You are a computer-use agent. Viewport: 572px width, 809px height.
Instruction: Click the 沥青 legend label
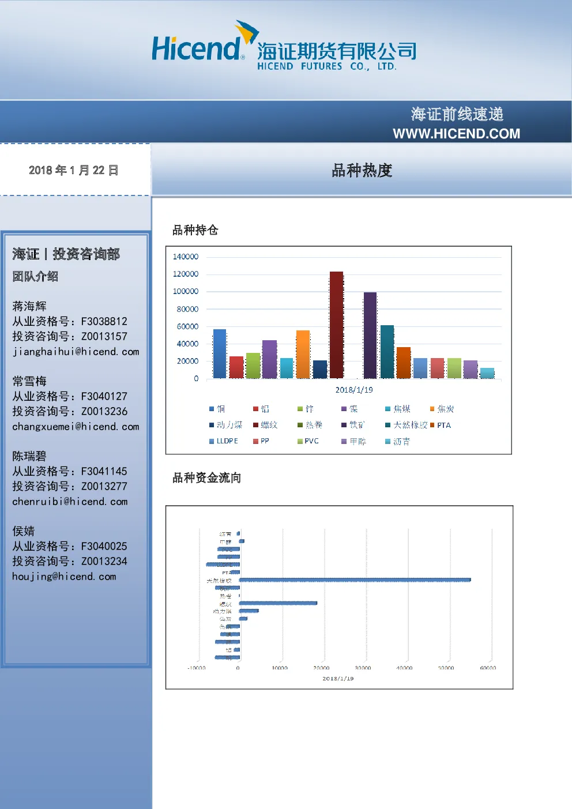(401, 441)
